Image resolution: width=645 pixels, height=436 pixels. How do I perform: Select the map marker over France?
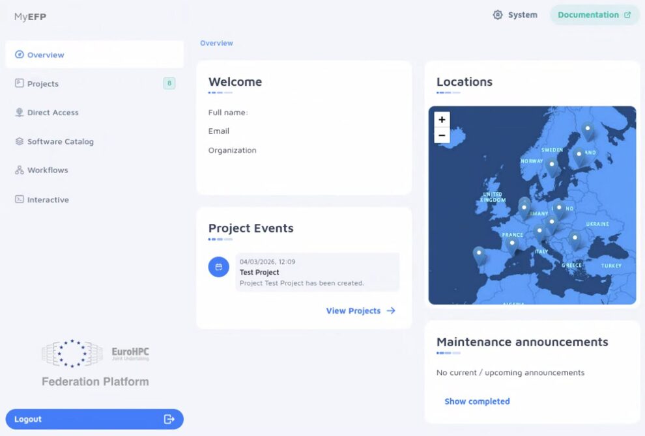513,242
